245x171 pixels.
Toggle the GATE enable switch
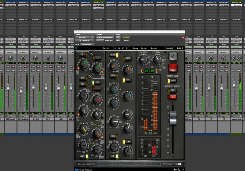[83, 156]
